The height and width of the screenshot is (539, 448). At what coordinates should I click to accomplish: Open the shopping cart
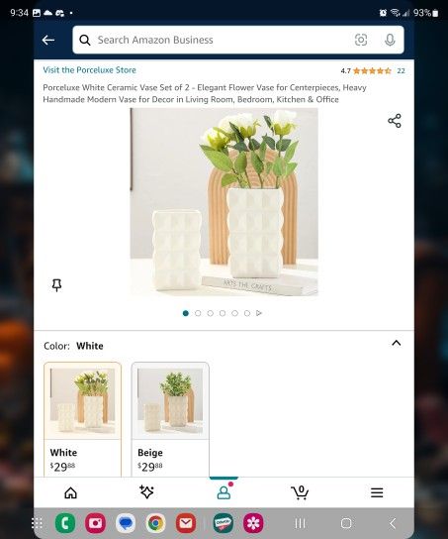click(300, 492)
